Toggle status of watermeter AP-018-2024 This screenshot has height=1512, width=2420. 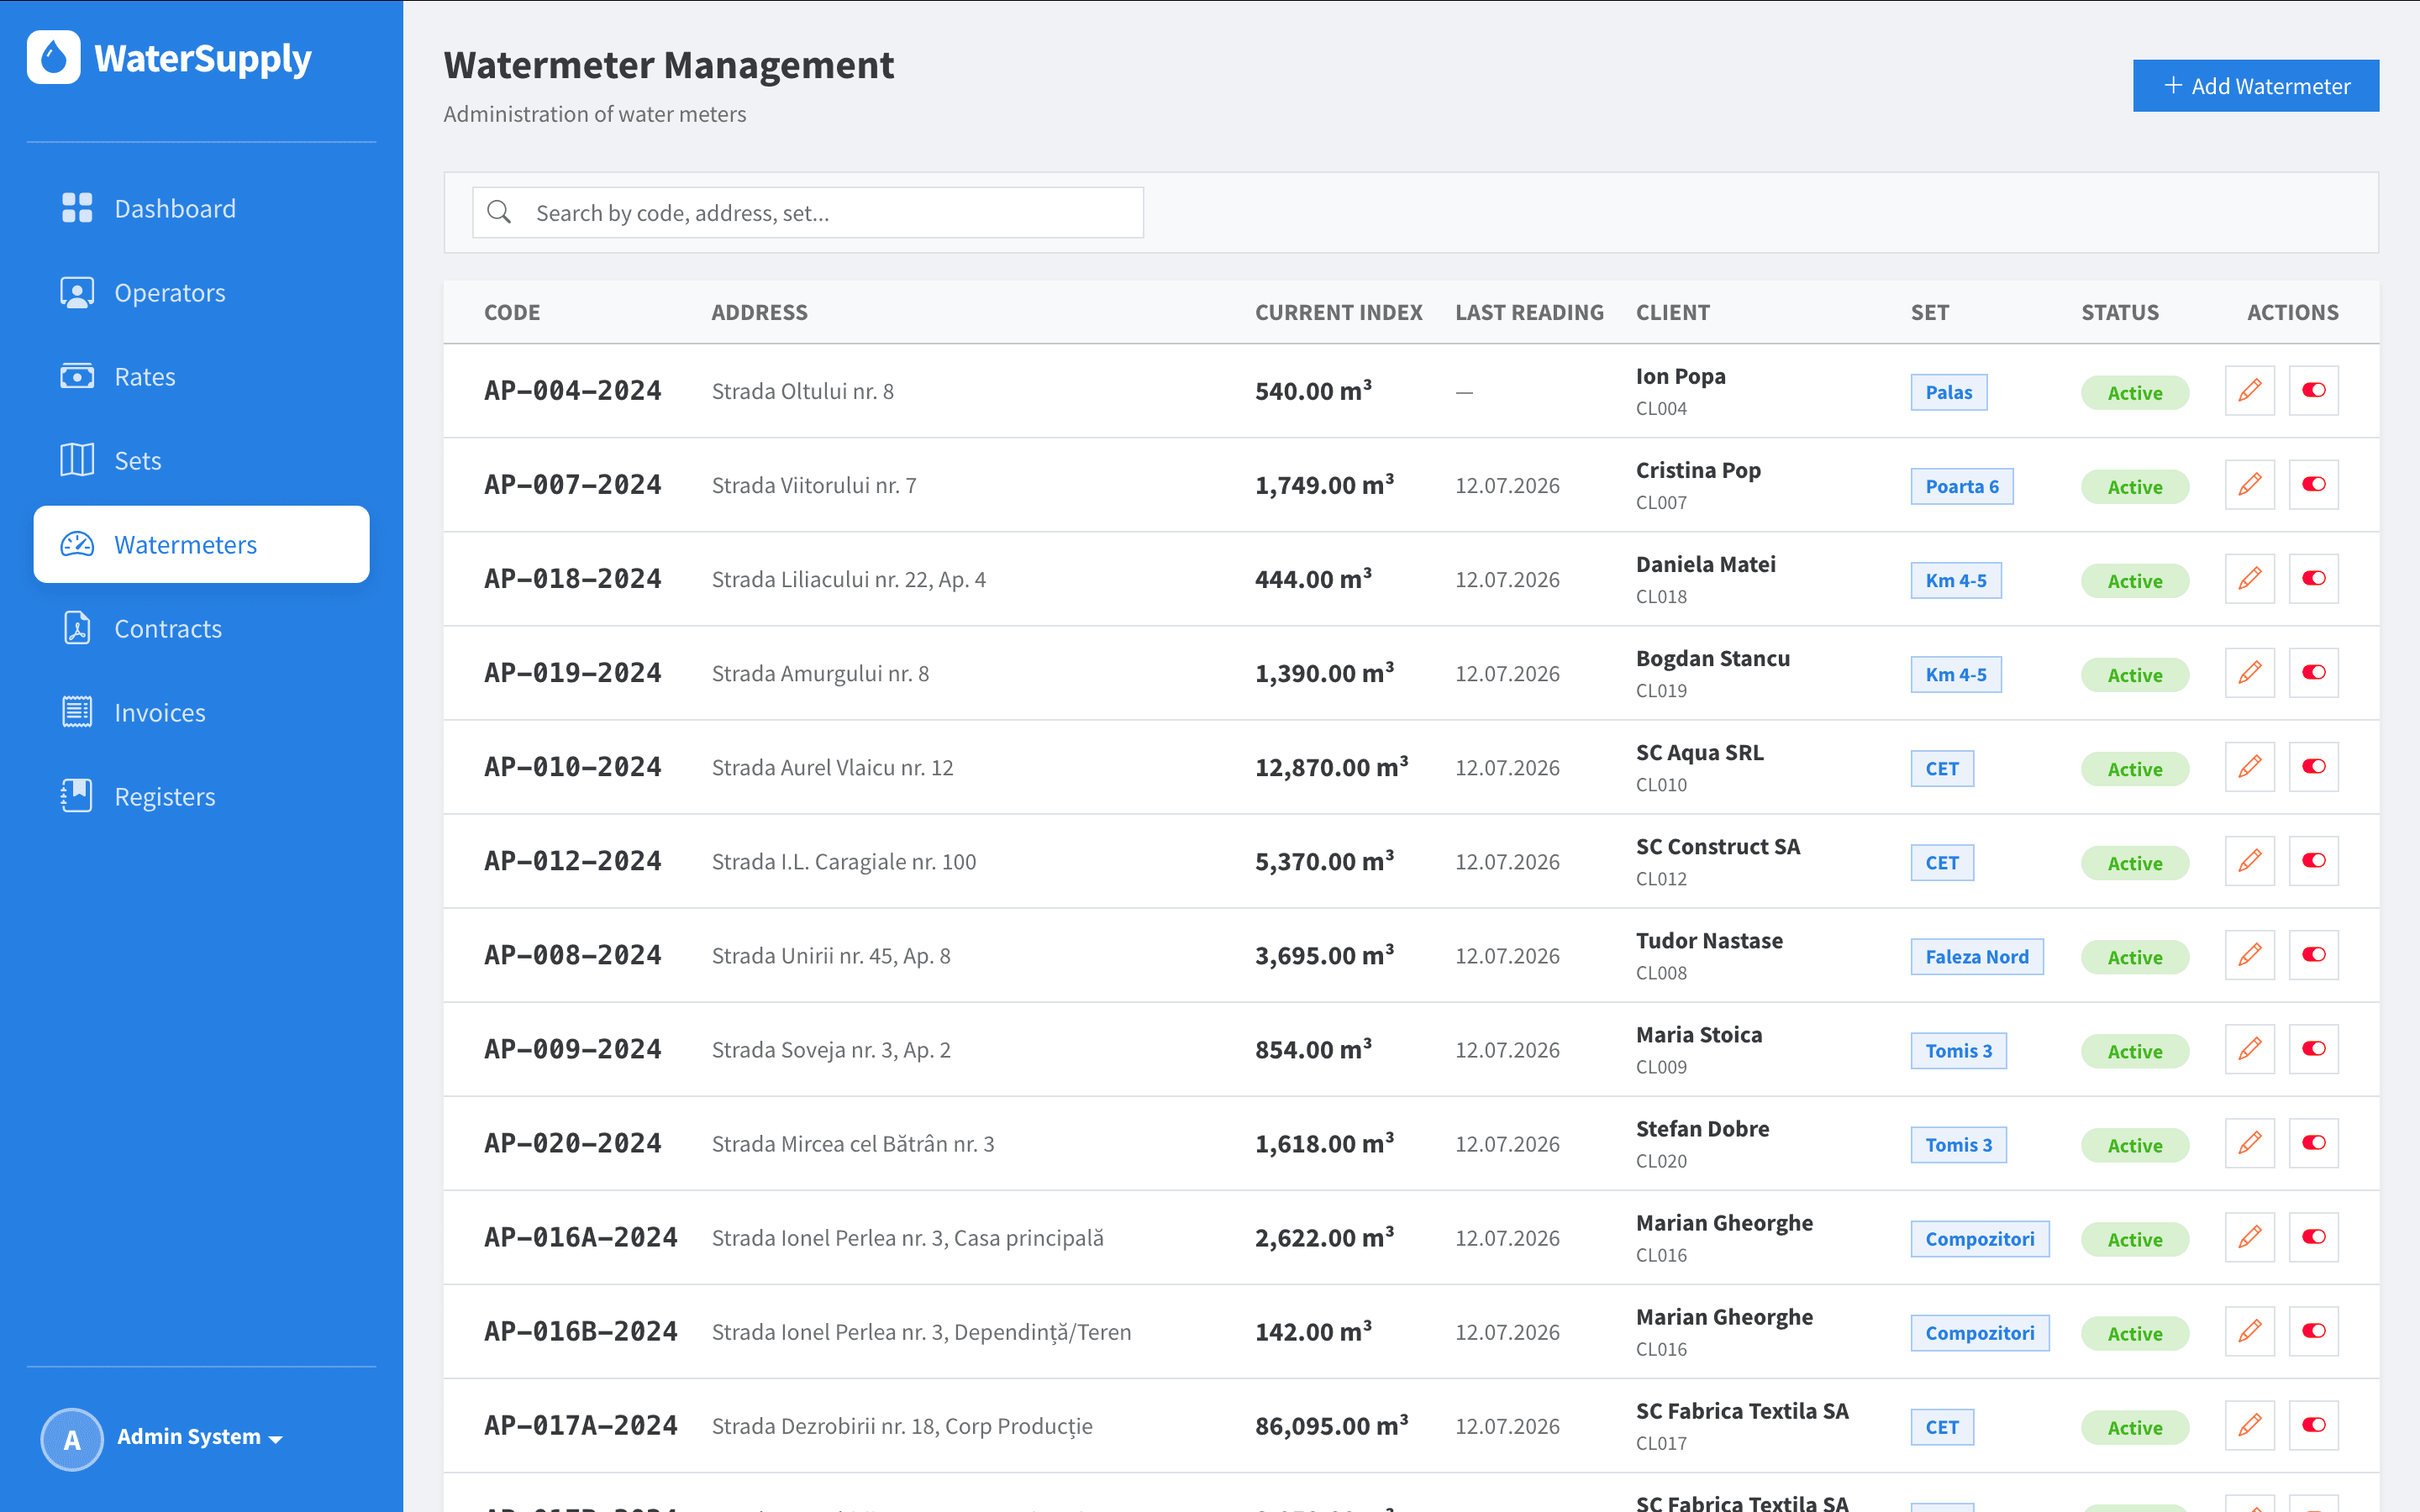pos(2314,578)
